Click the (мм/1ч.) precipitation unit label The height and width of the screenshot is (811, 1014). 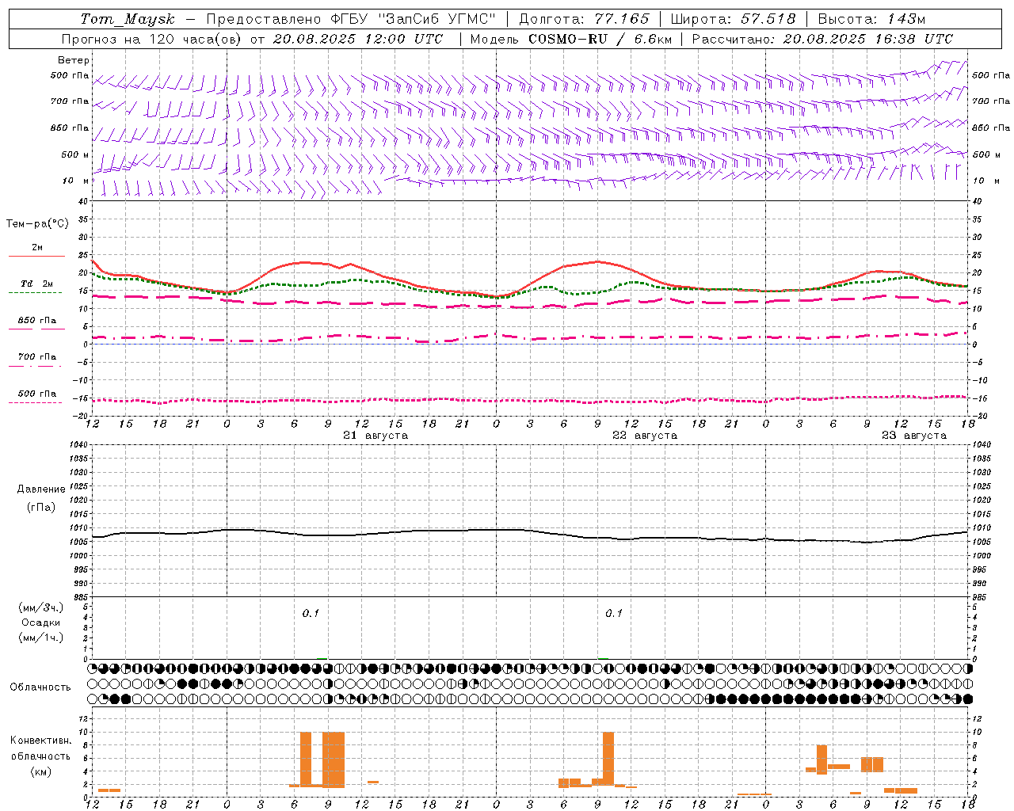pos(41,638)
